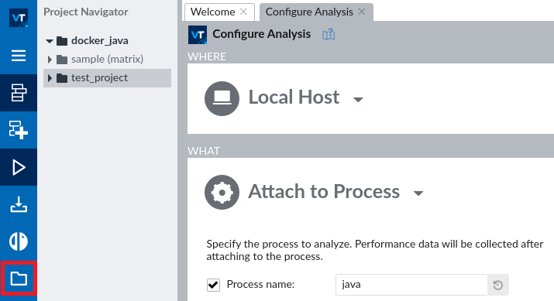Close the Configure Analysis tab
Screen dimensions: 554x301
361,12
